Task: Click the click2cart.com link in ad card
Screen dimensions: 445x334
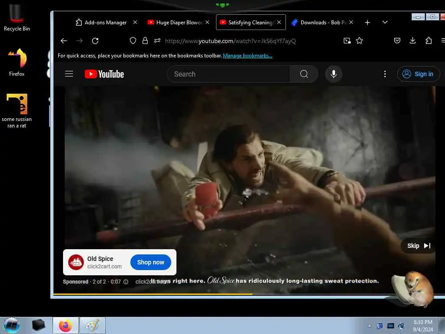Action: [104, 267]
